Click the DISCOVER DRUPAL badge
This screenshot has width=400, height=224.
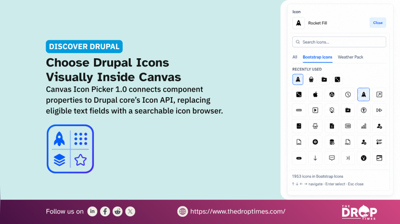[84, 46]
